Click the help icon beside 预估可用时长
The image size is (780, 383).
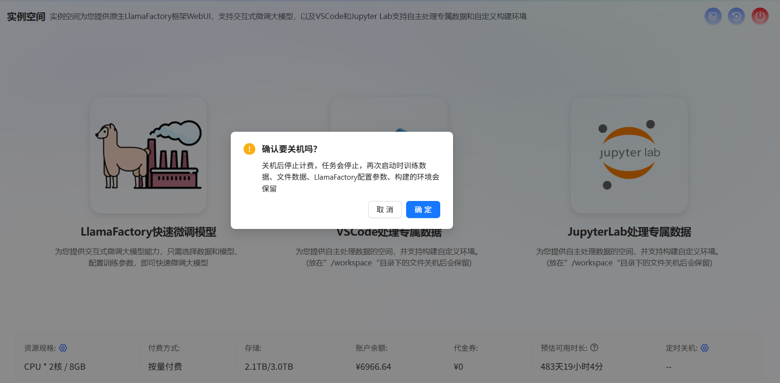tap(594, 347)
